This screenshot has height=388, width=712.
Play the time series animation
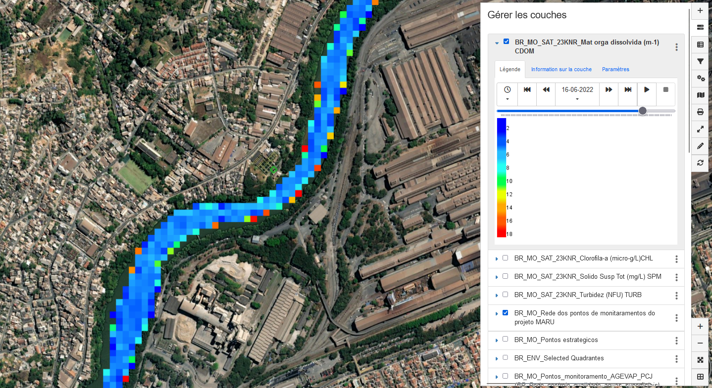pyautogui.click(x=647, y=89)
